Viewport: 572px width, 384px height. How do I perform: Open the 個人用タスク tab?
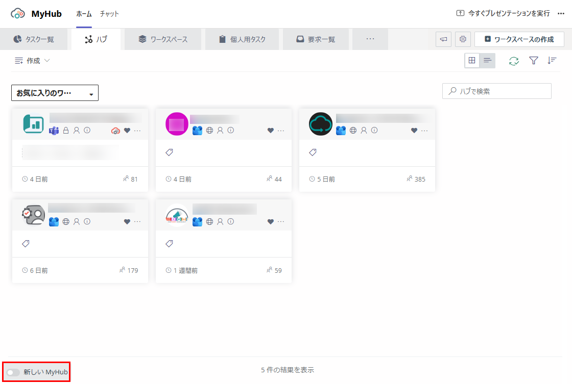click(x=242, y=39)
